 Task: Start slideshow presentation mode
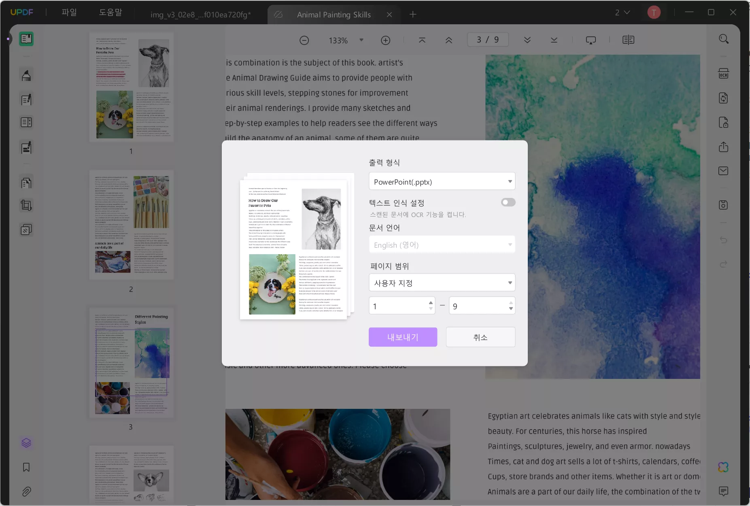point(591,40)
